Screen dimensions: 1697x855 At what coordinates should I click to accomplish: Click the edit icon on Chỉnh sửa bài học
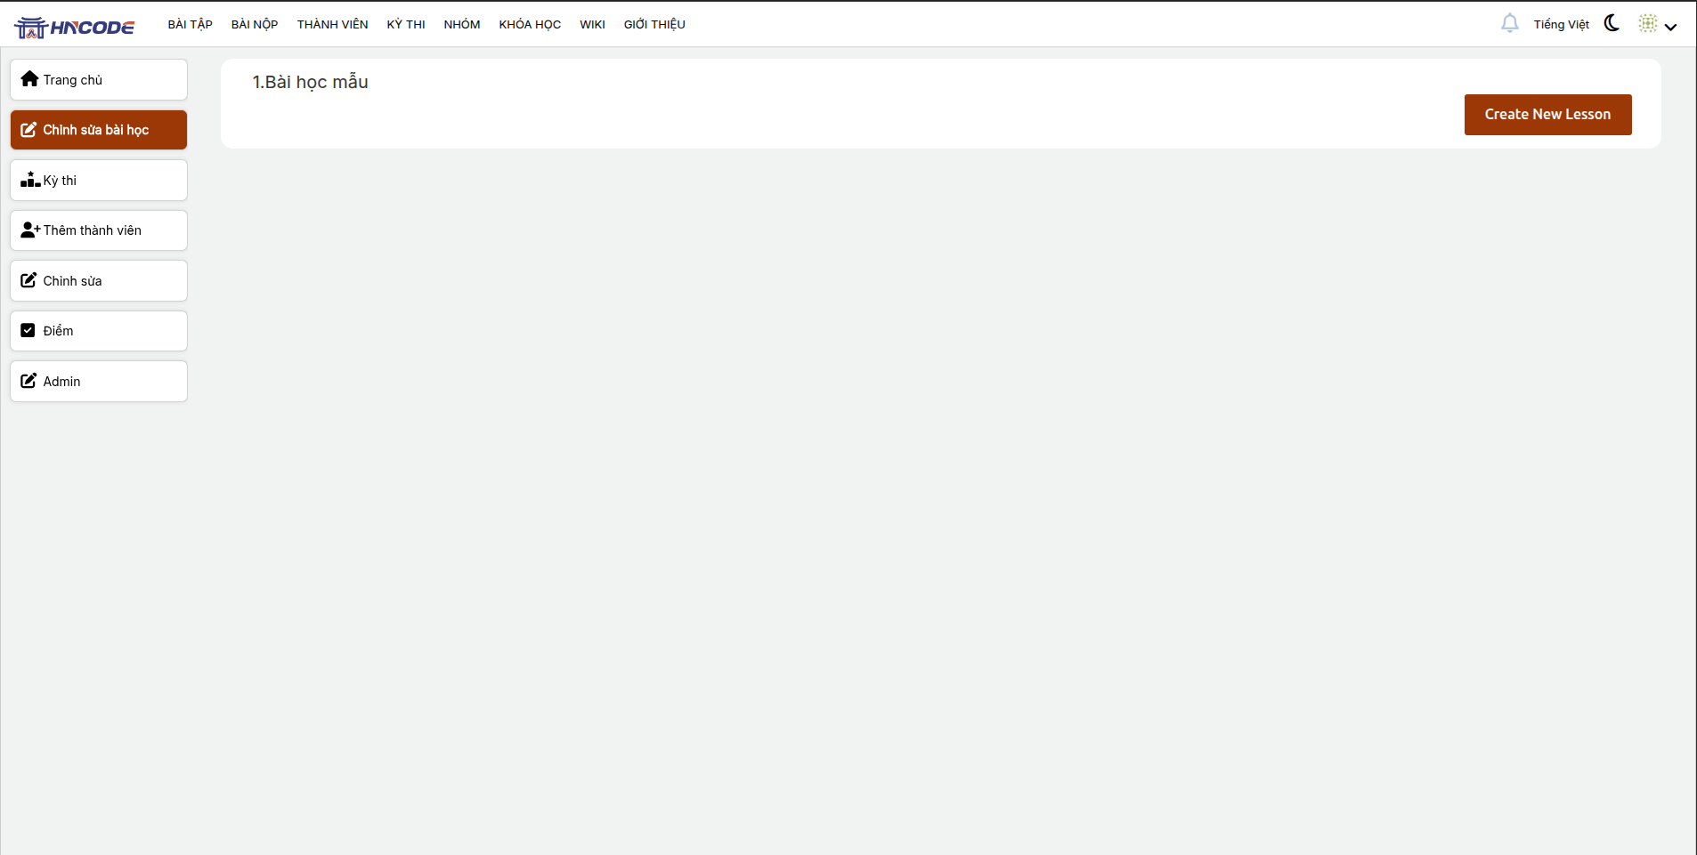(x=28, y=130)
